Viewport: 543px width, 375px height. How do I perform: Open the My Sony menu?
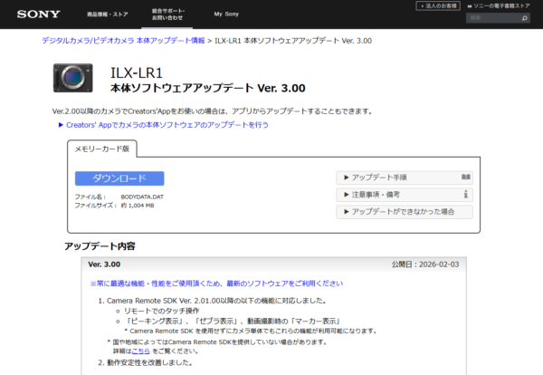[x=226, y=14]
